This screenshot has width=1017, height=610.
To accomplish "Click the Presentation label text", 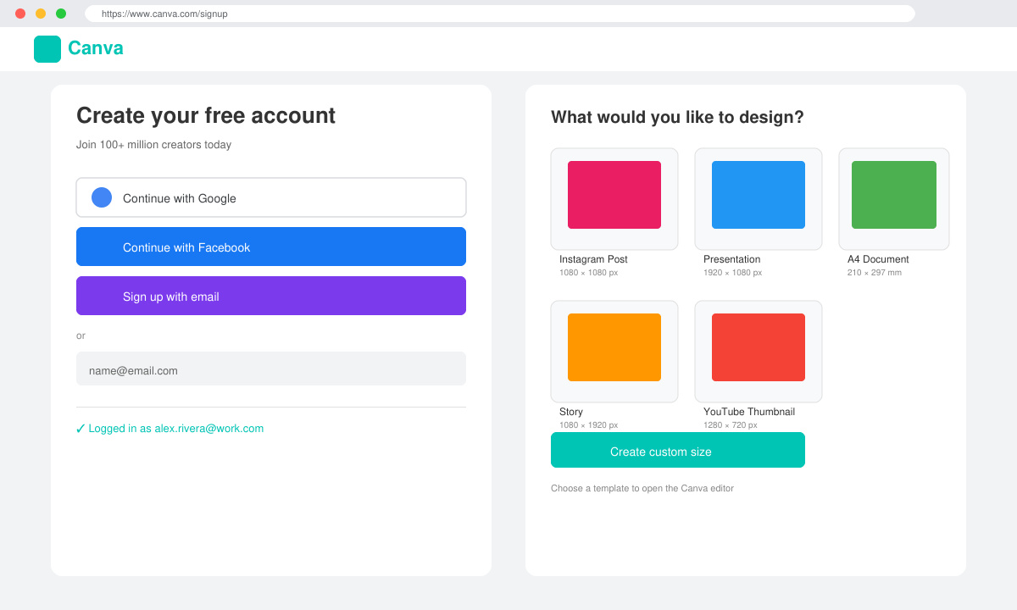I will 732,259.
